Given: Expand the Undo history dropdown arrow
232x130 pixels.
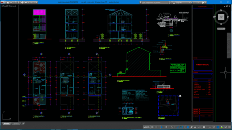Looking at the screenshot, I should pyautogui.click(x=29, y=3).
